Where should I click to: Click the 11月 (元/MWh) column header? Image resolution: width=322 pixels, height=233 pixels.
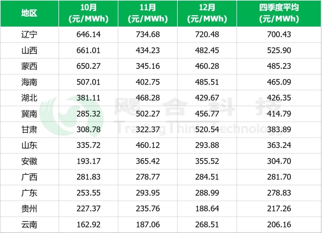148,13
